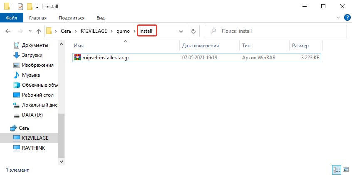Click the Музыка note icon

tap(17, 75)
